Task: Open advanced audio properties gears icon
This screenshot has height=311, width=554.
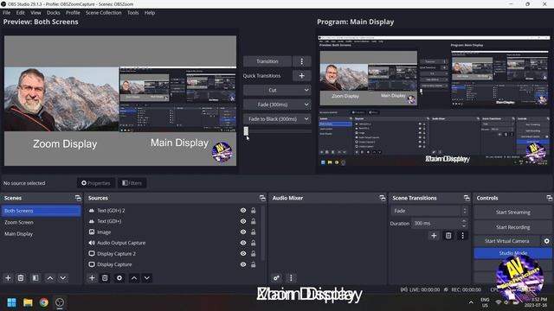Action: point(276,278)
